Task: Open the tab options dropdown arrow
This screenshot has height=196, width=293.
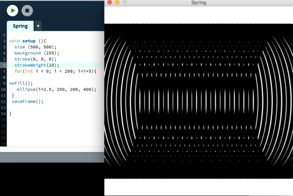Action: (38, 26)
